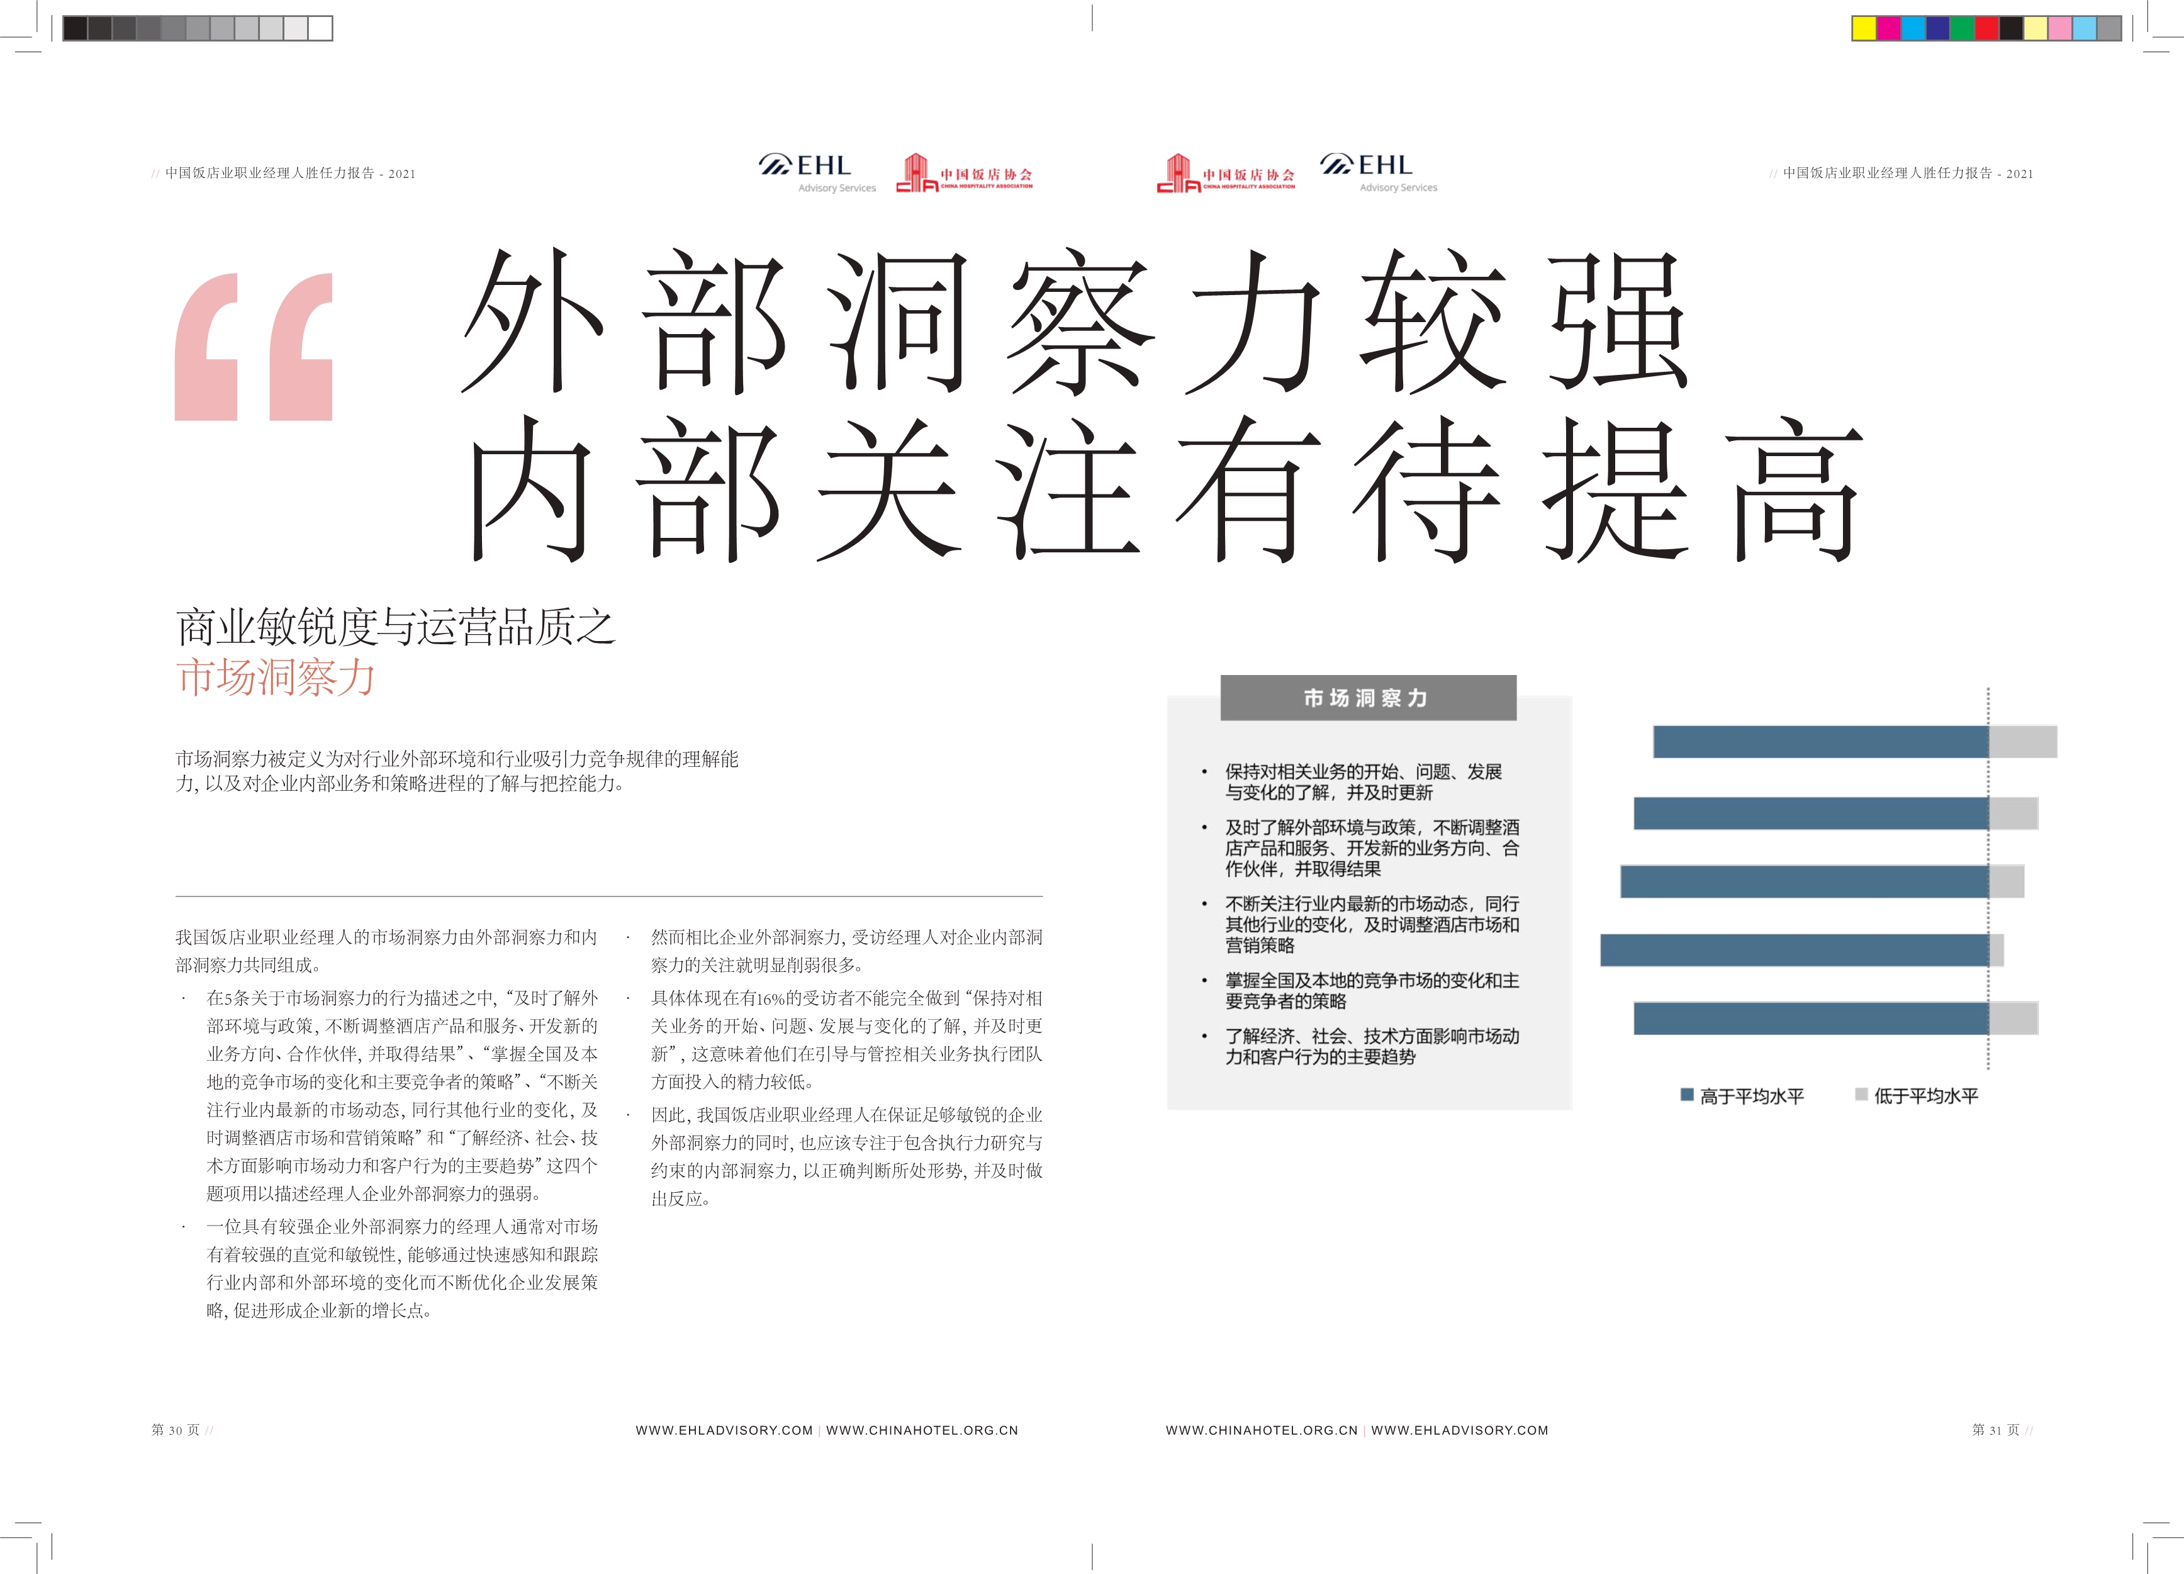Viewport: 2184px width, 1574px height.
Task: Click the longest blue bar, fourth from top
Action: [1794, 950]
